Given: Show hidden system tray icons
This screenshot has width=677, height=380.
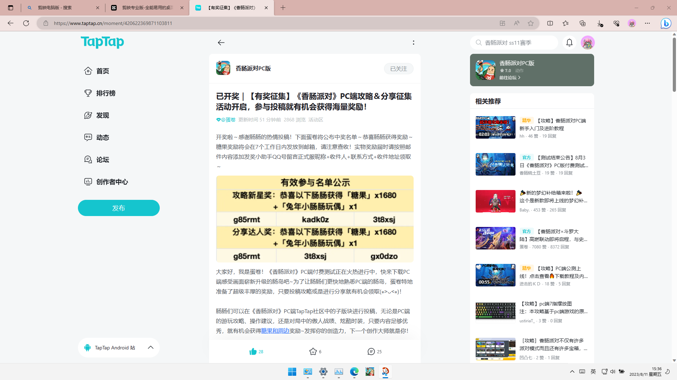Looking at the screenshot, I should point(572,372).
